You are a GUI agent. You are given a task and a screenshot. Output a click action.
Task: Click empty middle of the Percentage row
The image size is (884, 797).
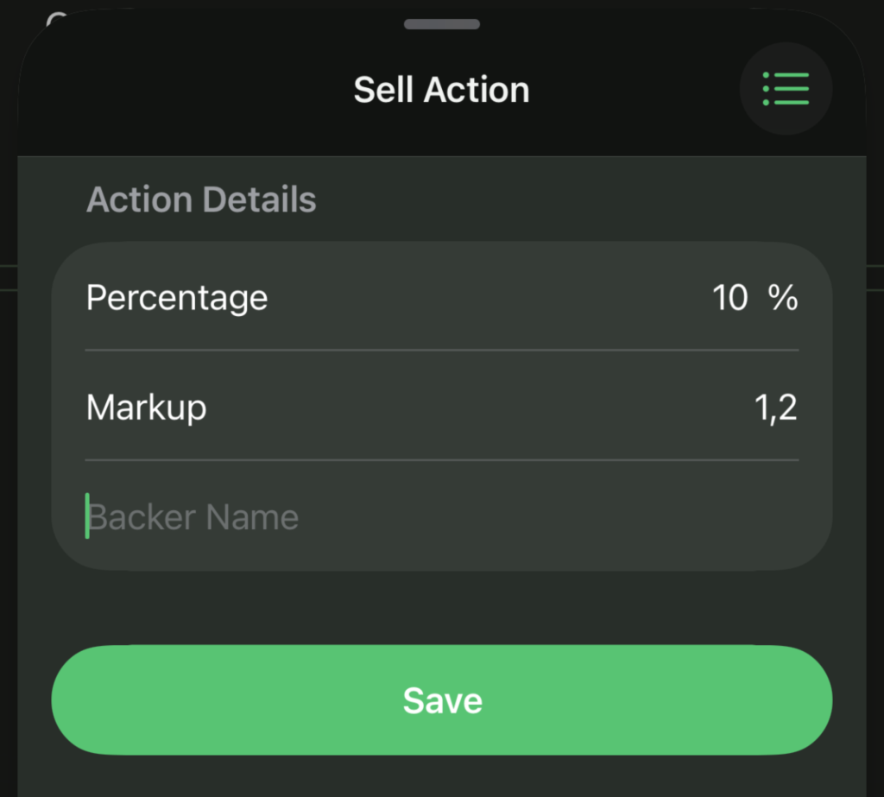(x=483, y=298)
